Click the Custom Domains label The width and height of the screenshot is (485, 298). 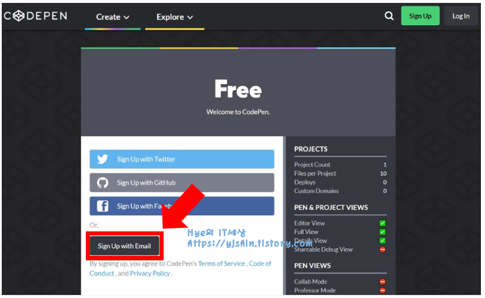tap(316, 191)
